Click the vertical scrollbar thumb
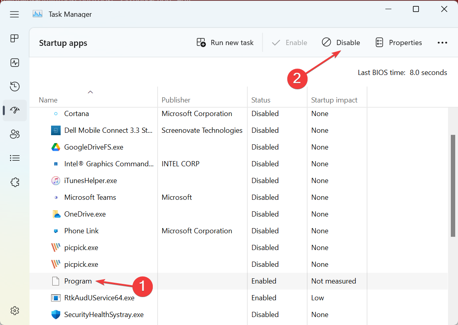 tap(453, 186)
